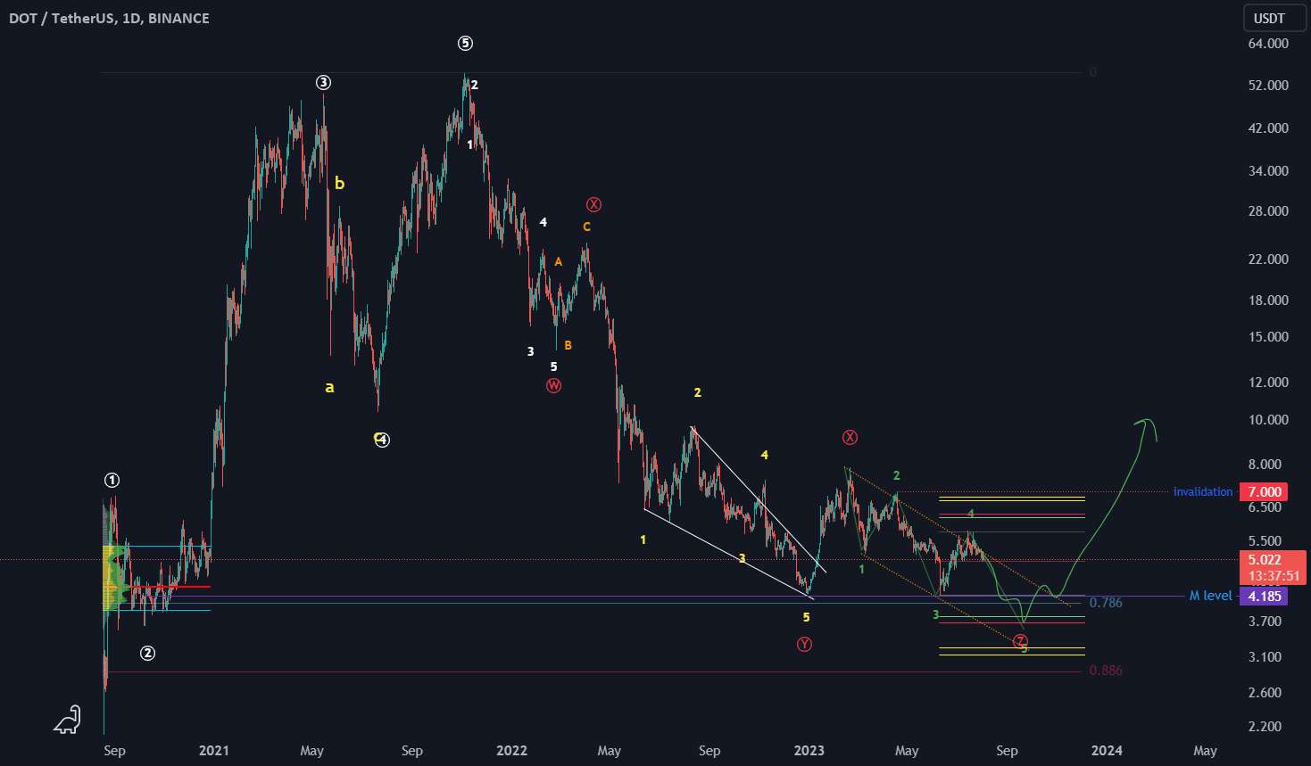
Task: Click 2022 on the time axis
Action: (x=511, y=751)
